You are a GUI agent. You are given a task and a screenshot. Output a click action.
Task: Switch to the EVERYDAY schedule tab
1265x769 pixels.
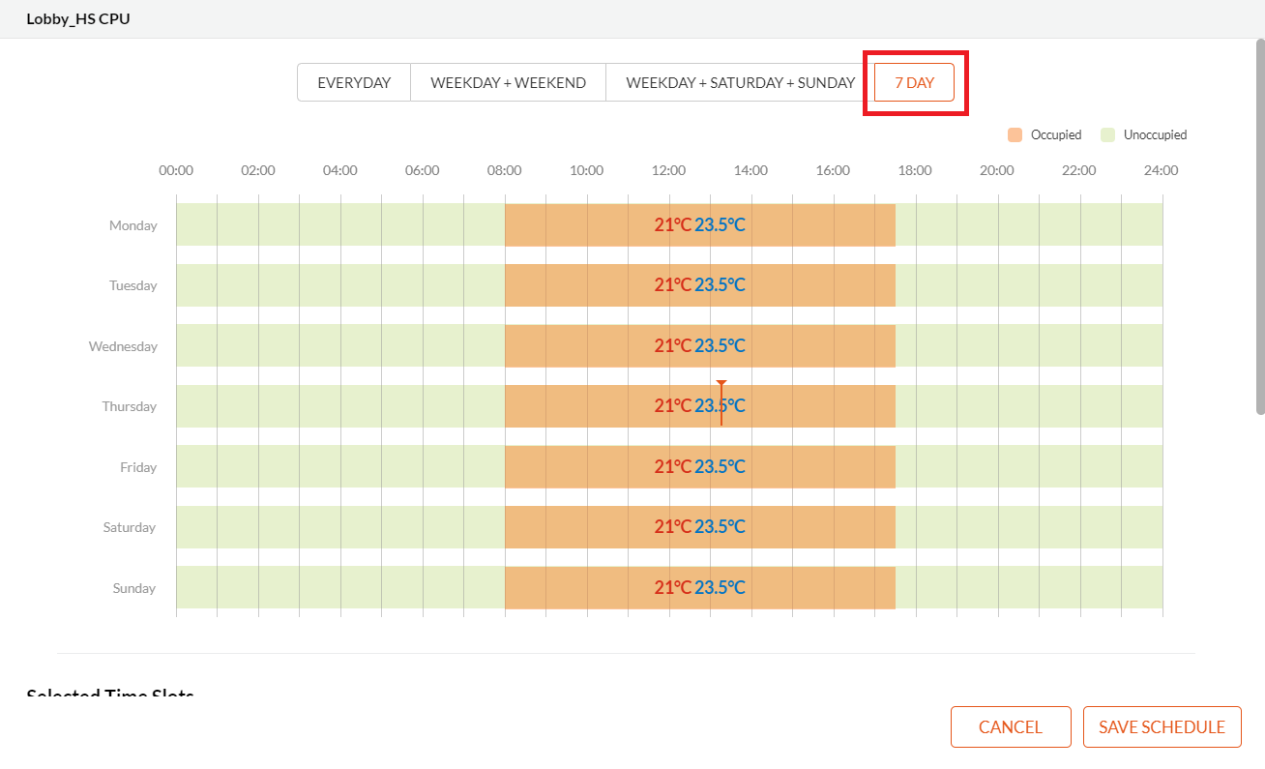(x=354, y=82)
